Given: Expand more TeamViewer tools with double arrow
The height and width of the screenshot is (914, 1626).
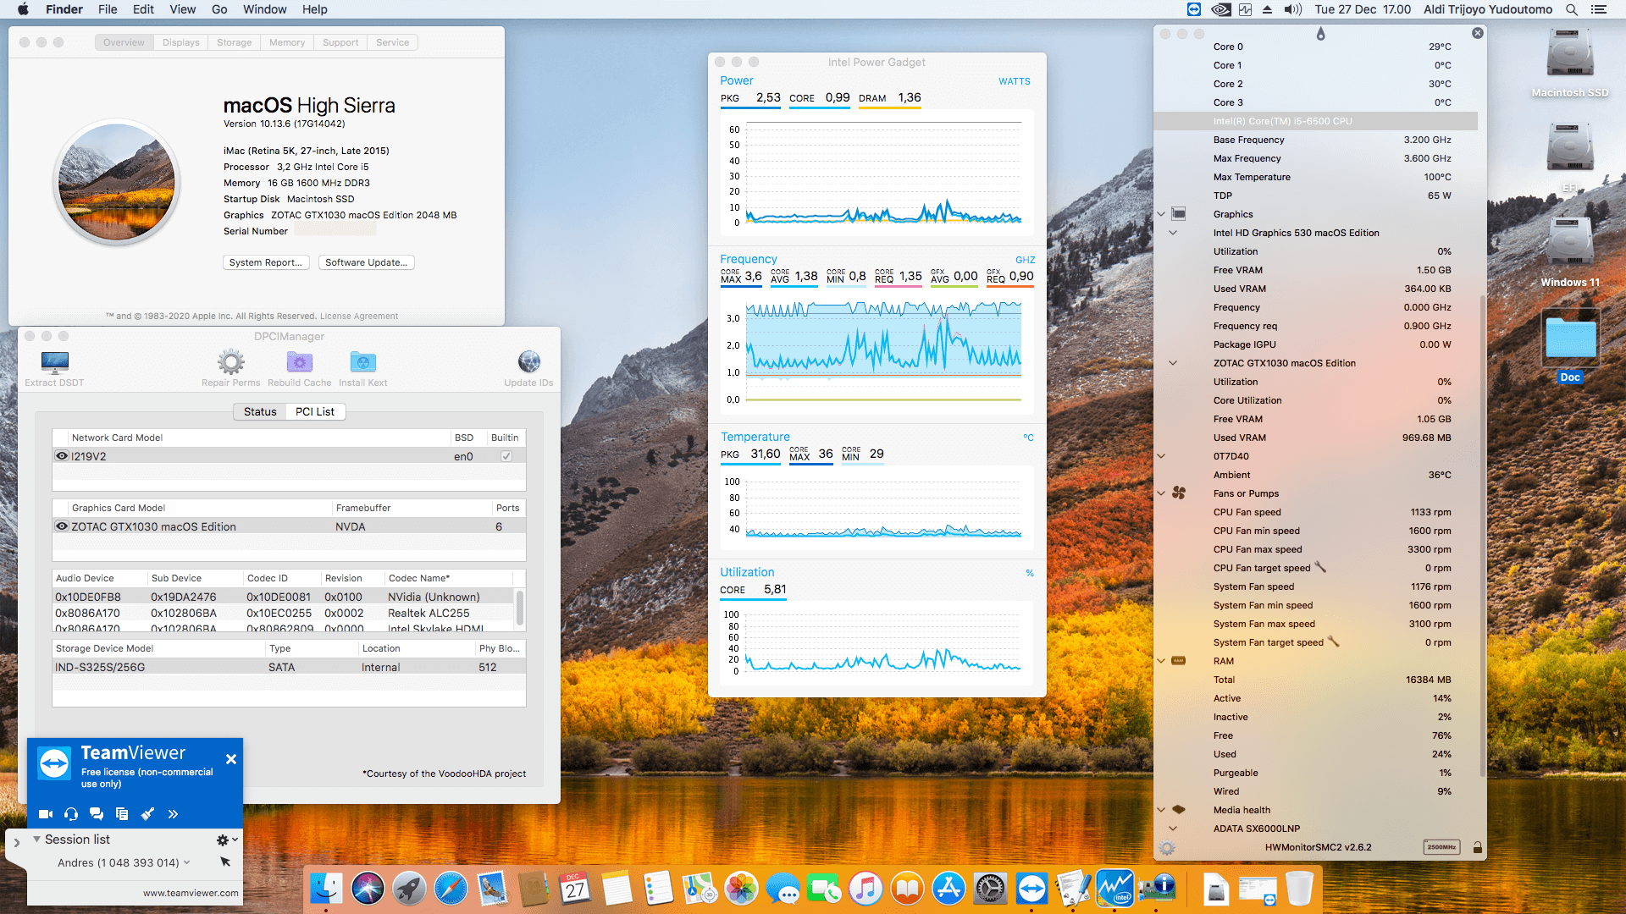Looking at the screenshot, I should pyautogui.click(x=173, y=814).
